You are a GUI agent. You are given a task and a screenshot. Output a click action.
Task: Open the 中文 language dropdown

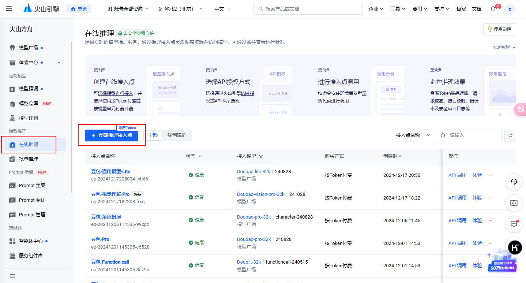(223, 9)
